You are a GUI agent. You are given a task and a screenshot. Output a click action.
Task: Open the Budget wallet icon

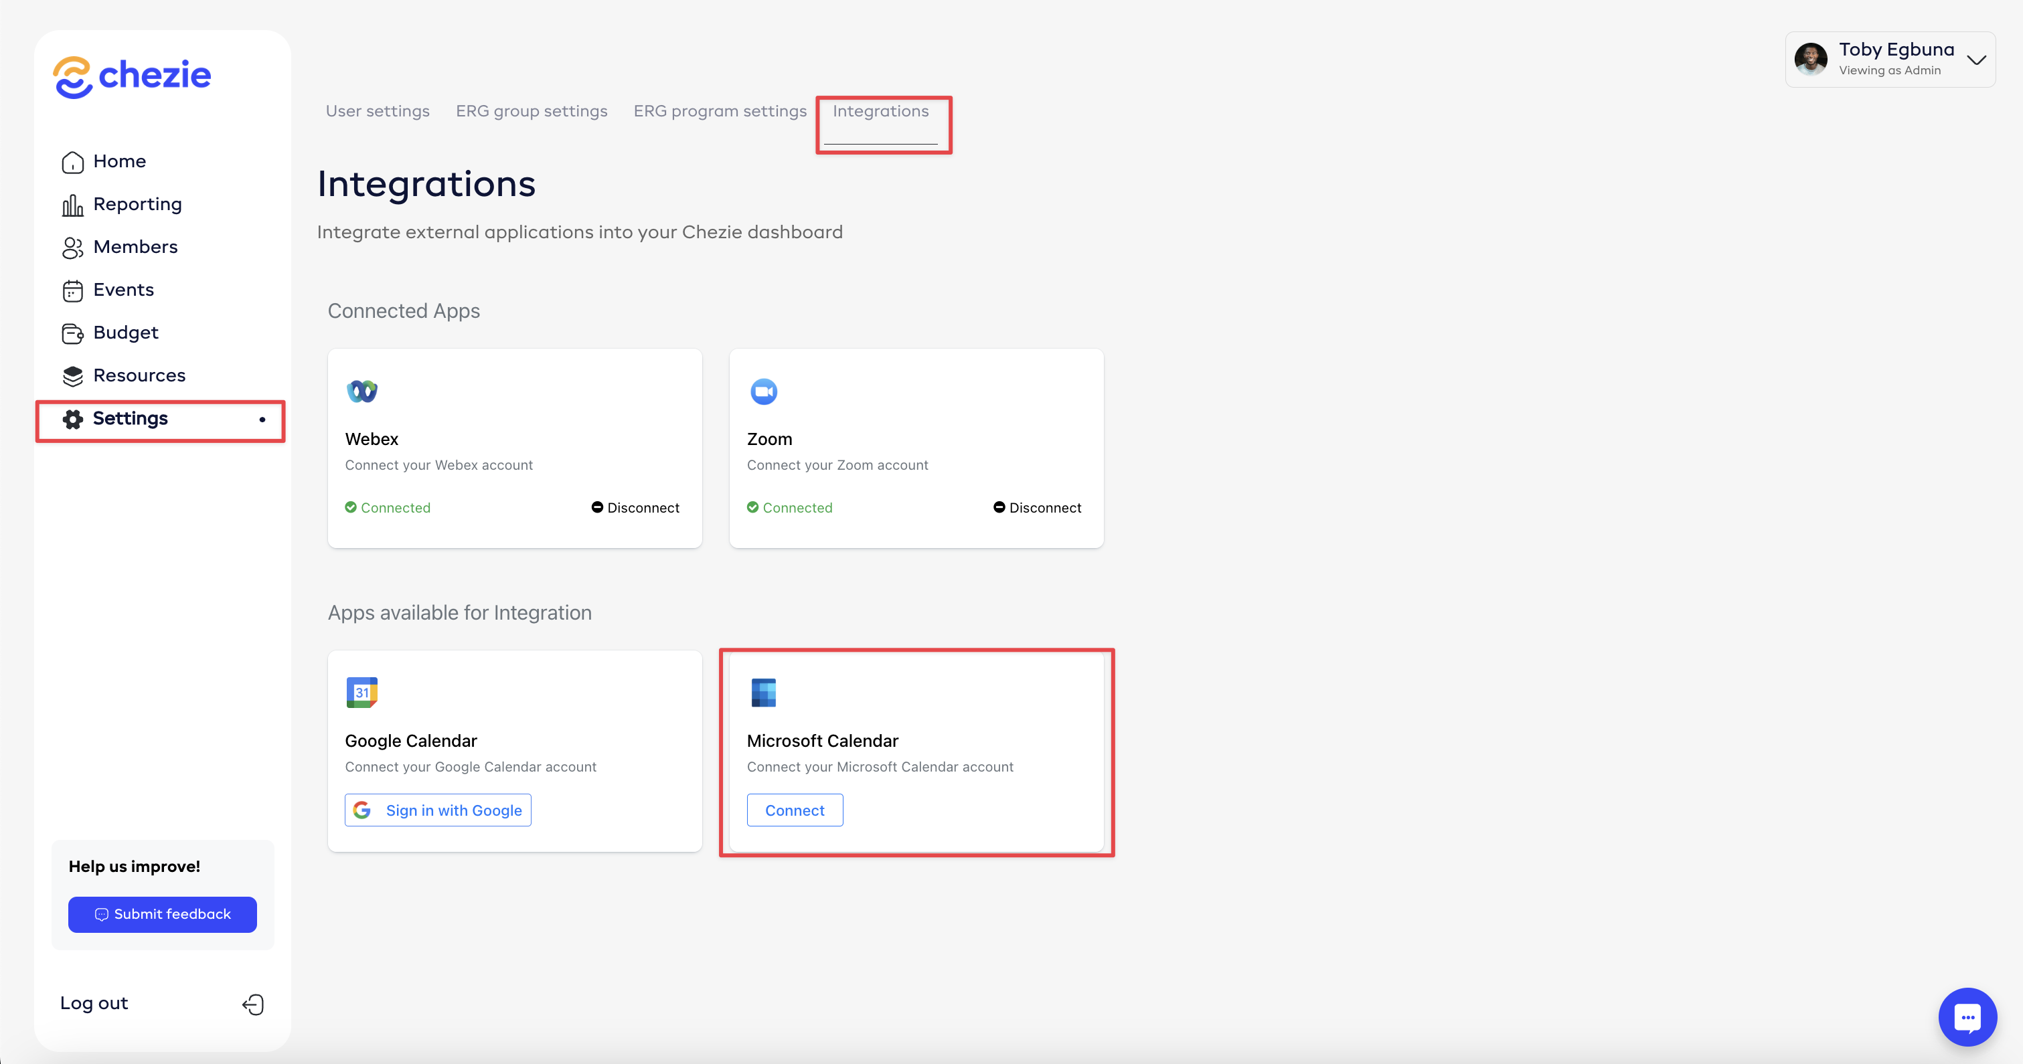[72, 334]
